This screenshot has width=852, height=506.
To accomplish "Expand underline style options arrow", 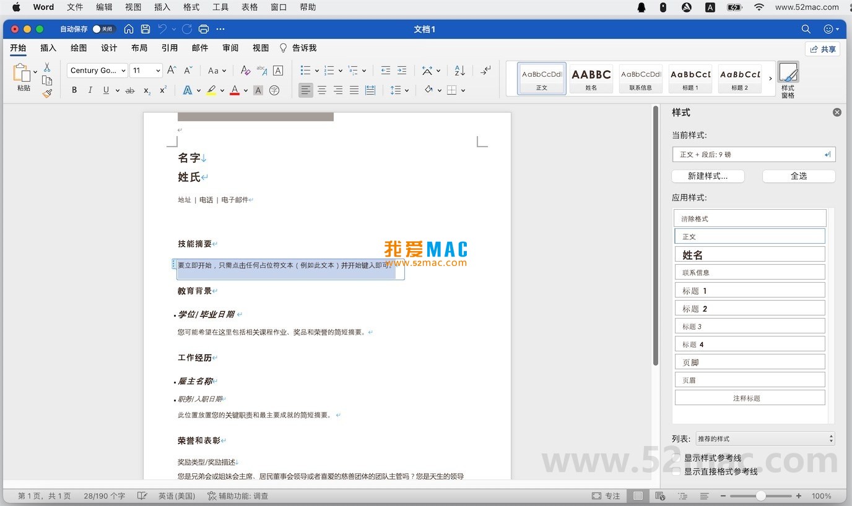I will click(118, 90).
